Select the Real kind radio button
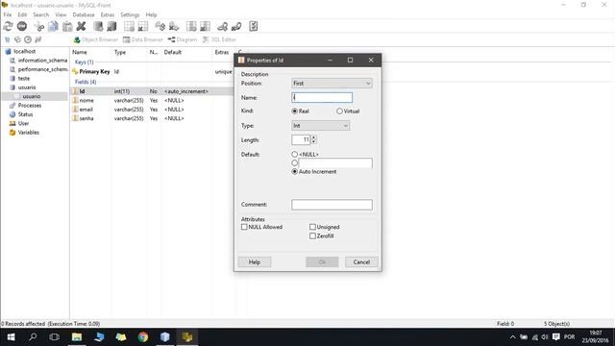615x346 pixels. [295, 111]
